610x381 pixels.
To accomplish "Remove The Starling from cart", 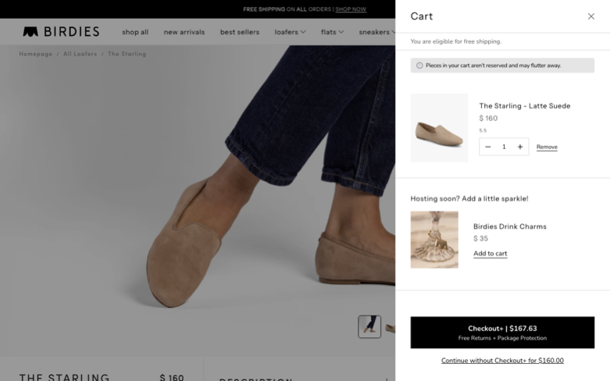I will 547,147.
